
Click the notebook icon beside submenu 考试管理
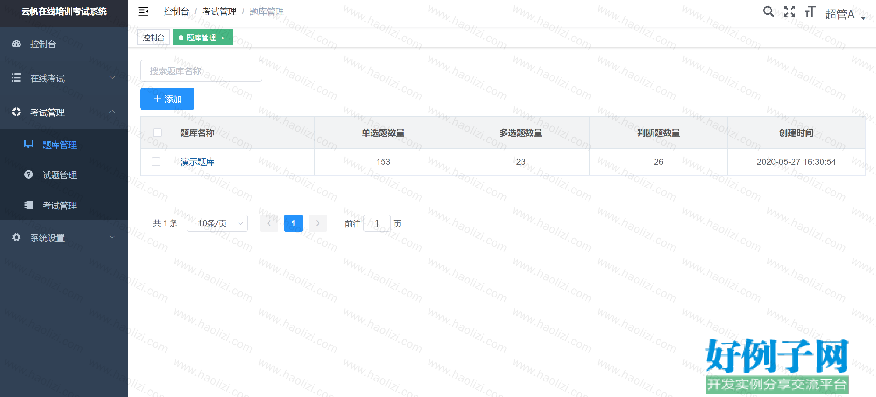(x=29, y=205)
